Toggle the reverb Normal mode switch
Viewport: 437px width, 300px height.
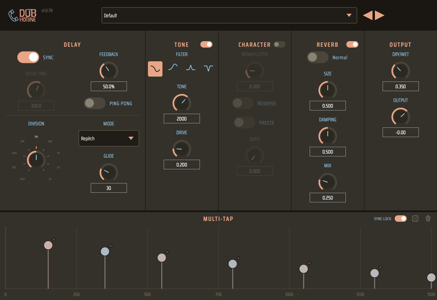(x=318, y=57)
